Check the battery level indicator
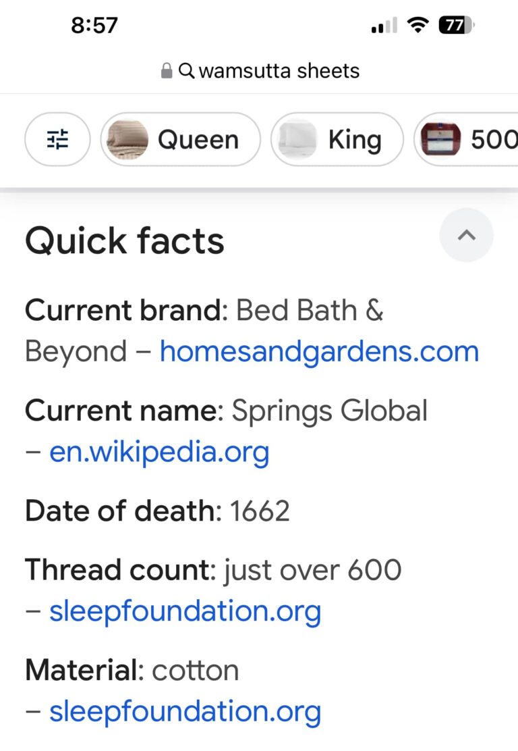518x751 pixels. 456,26
